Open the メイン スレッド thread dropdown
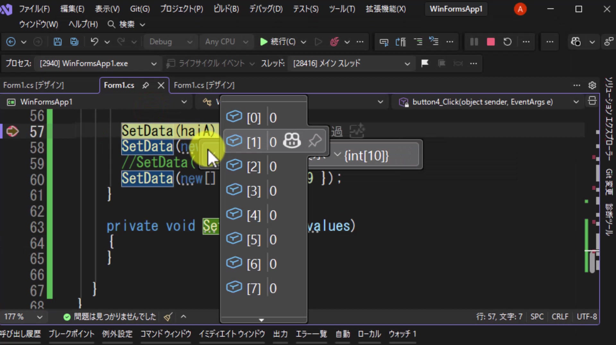The width and height of the screenshot is (616, 345). pos(352,63)
